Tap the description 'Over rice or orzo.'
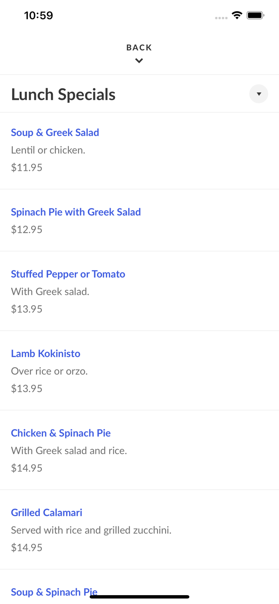 point(49,371)
